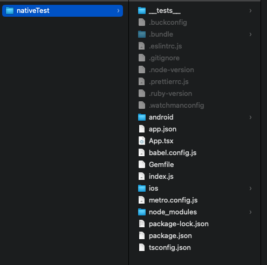Viewport: 267px width, 265px height.
Task: Expand the android folder chevron
Action: click(x=250, y=117)
